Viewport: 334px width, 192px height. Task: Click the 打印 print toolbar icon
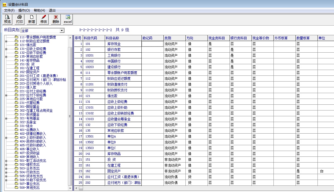pyautogui.click(x=20, y=19)
